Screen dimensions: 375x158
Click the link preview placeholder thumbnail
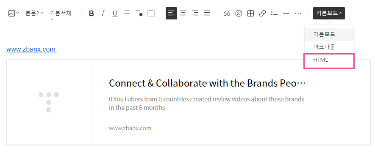[49, 102]
